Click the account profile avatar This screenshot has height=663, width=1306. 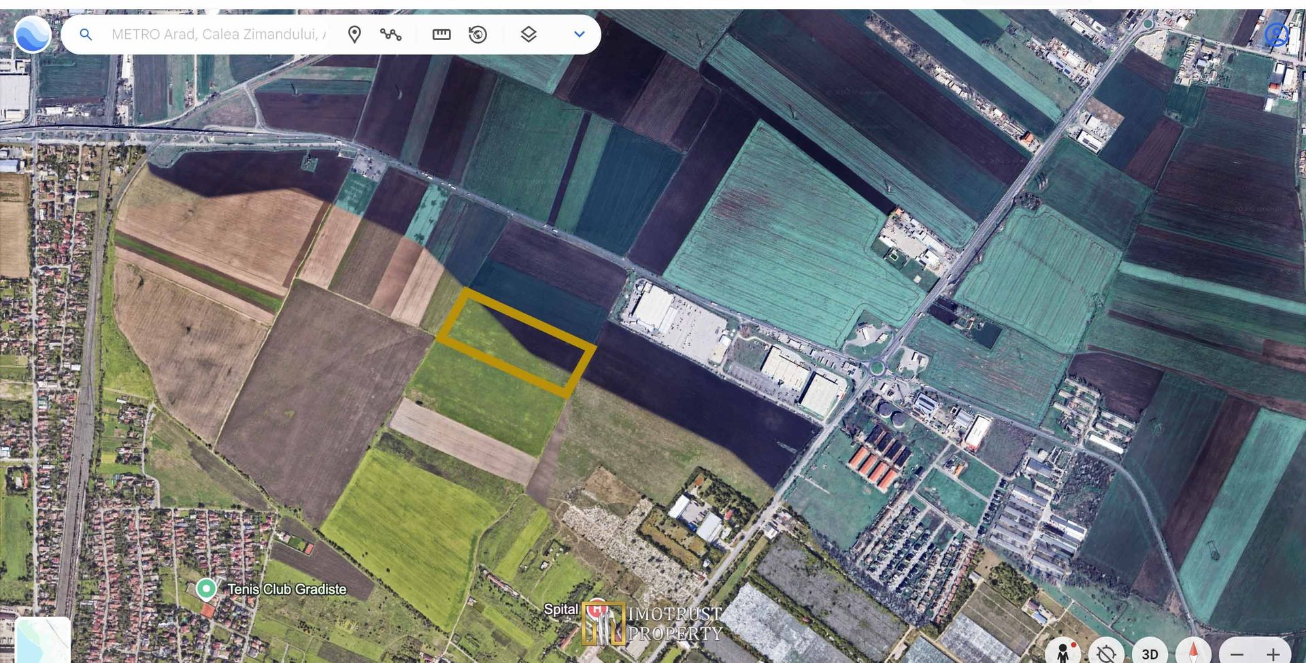1277,35
